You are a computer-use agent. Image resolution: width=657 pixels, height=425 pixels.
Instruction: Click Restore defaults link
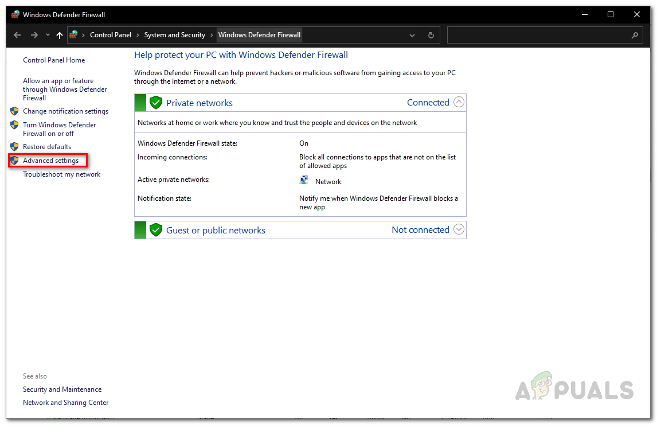point(47,147)
